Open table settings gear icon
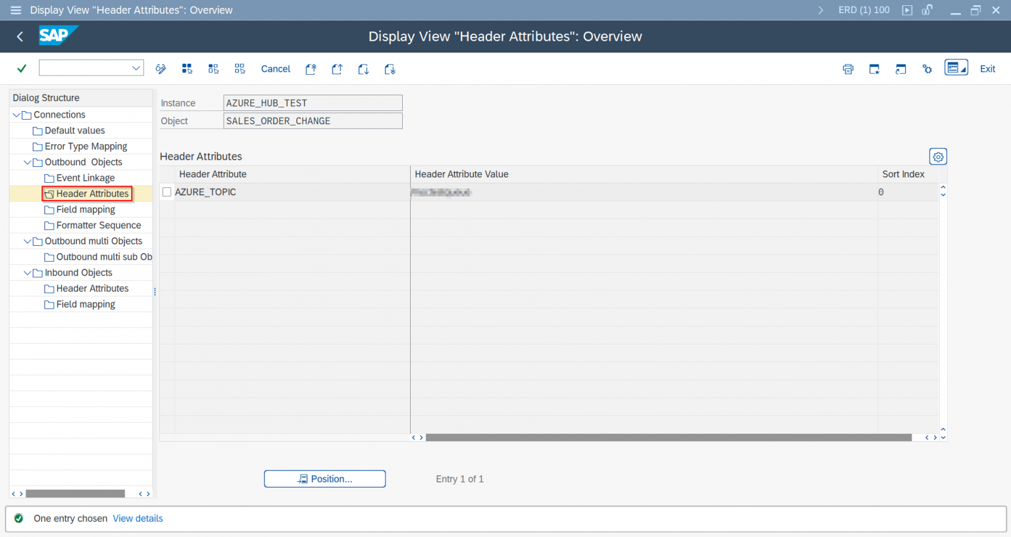This screenshot has height=537, width=1011. coord(938,157)
